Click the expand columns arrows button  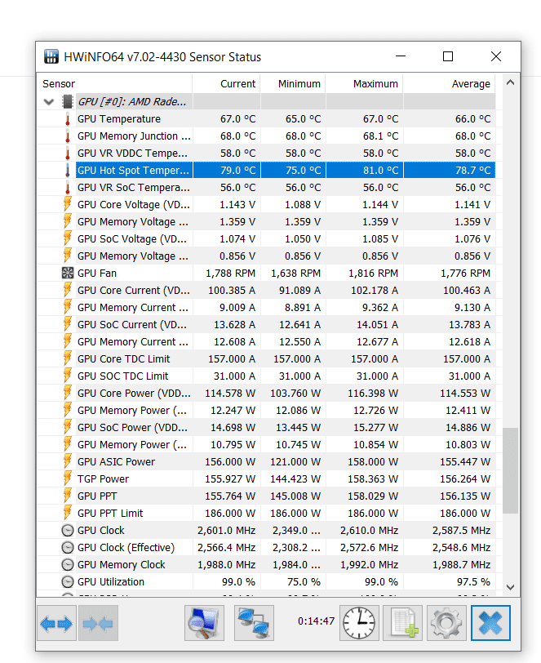pos(55,624)
